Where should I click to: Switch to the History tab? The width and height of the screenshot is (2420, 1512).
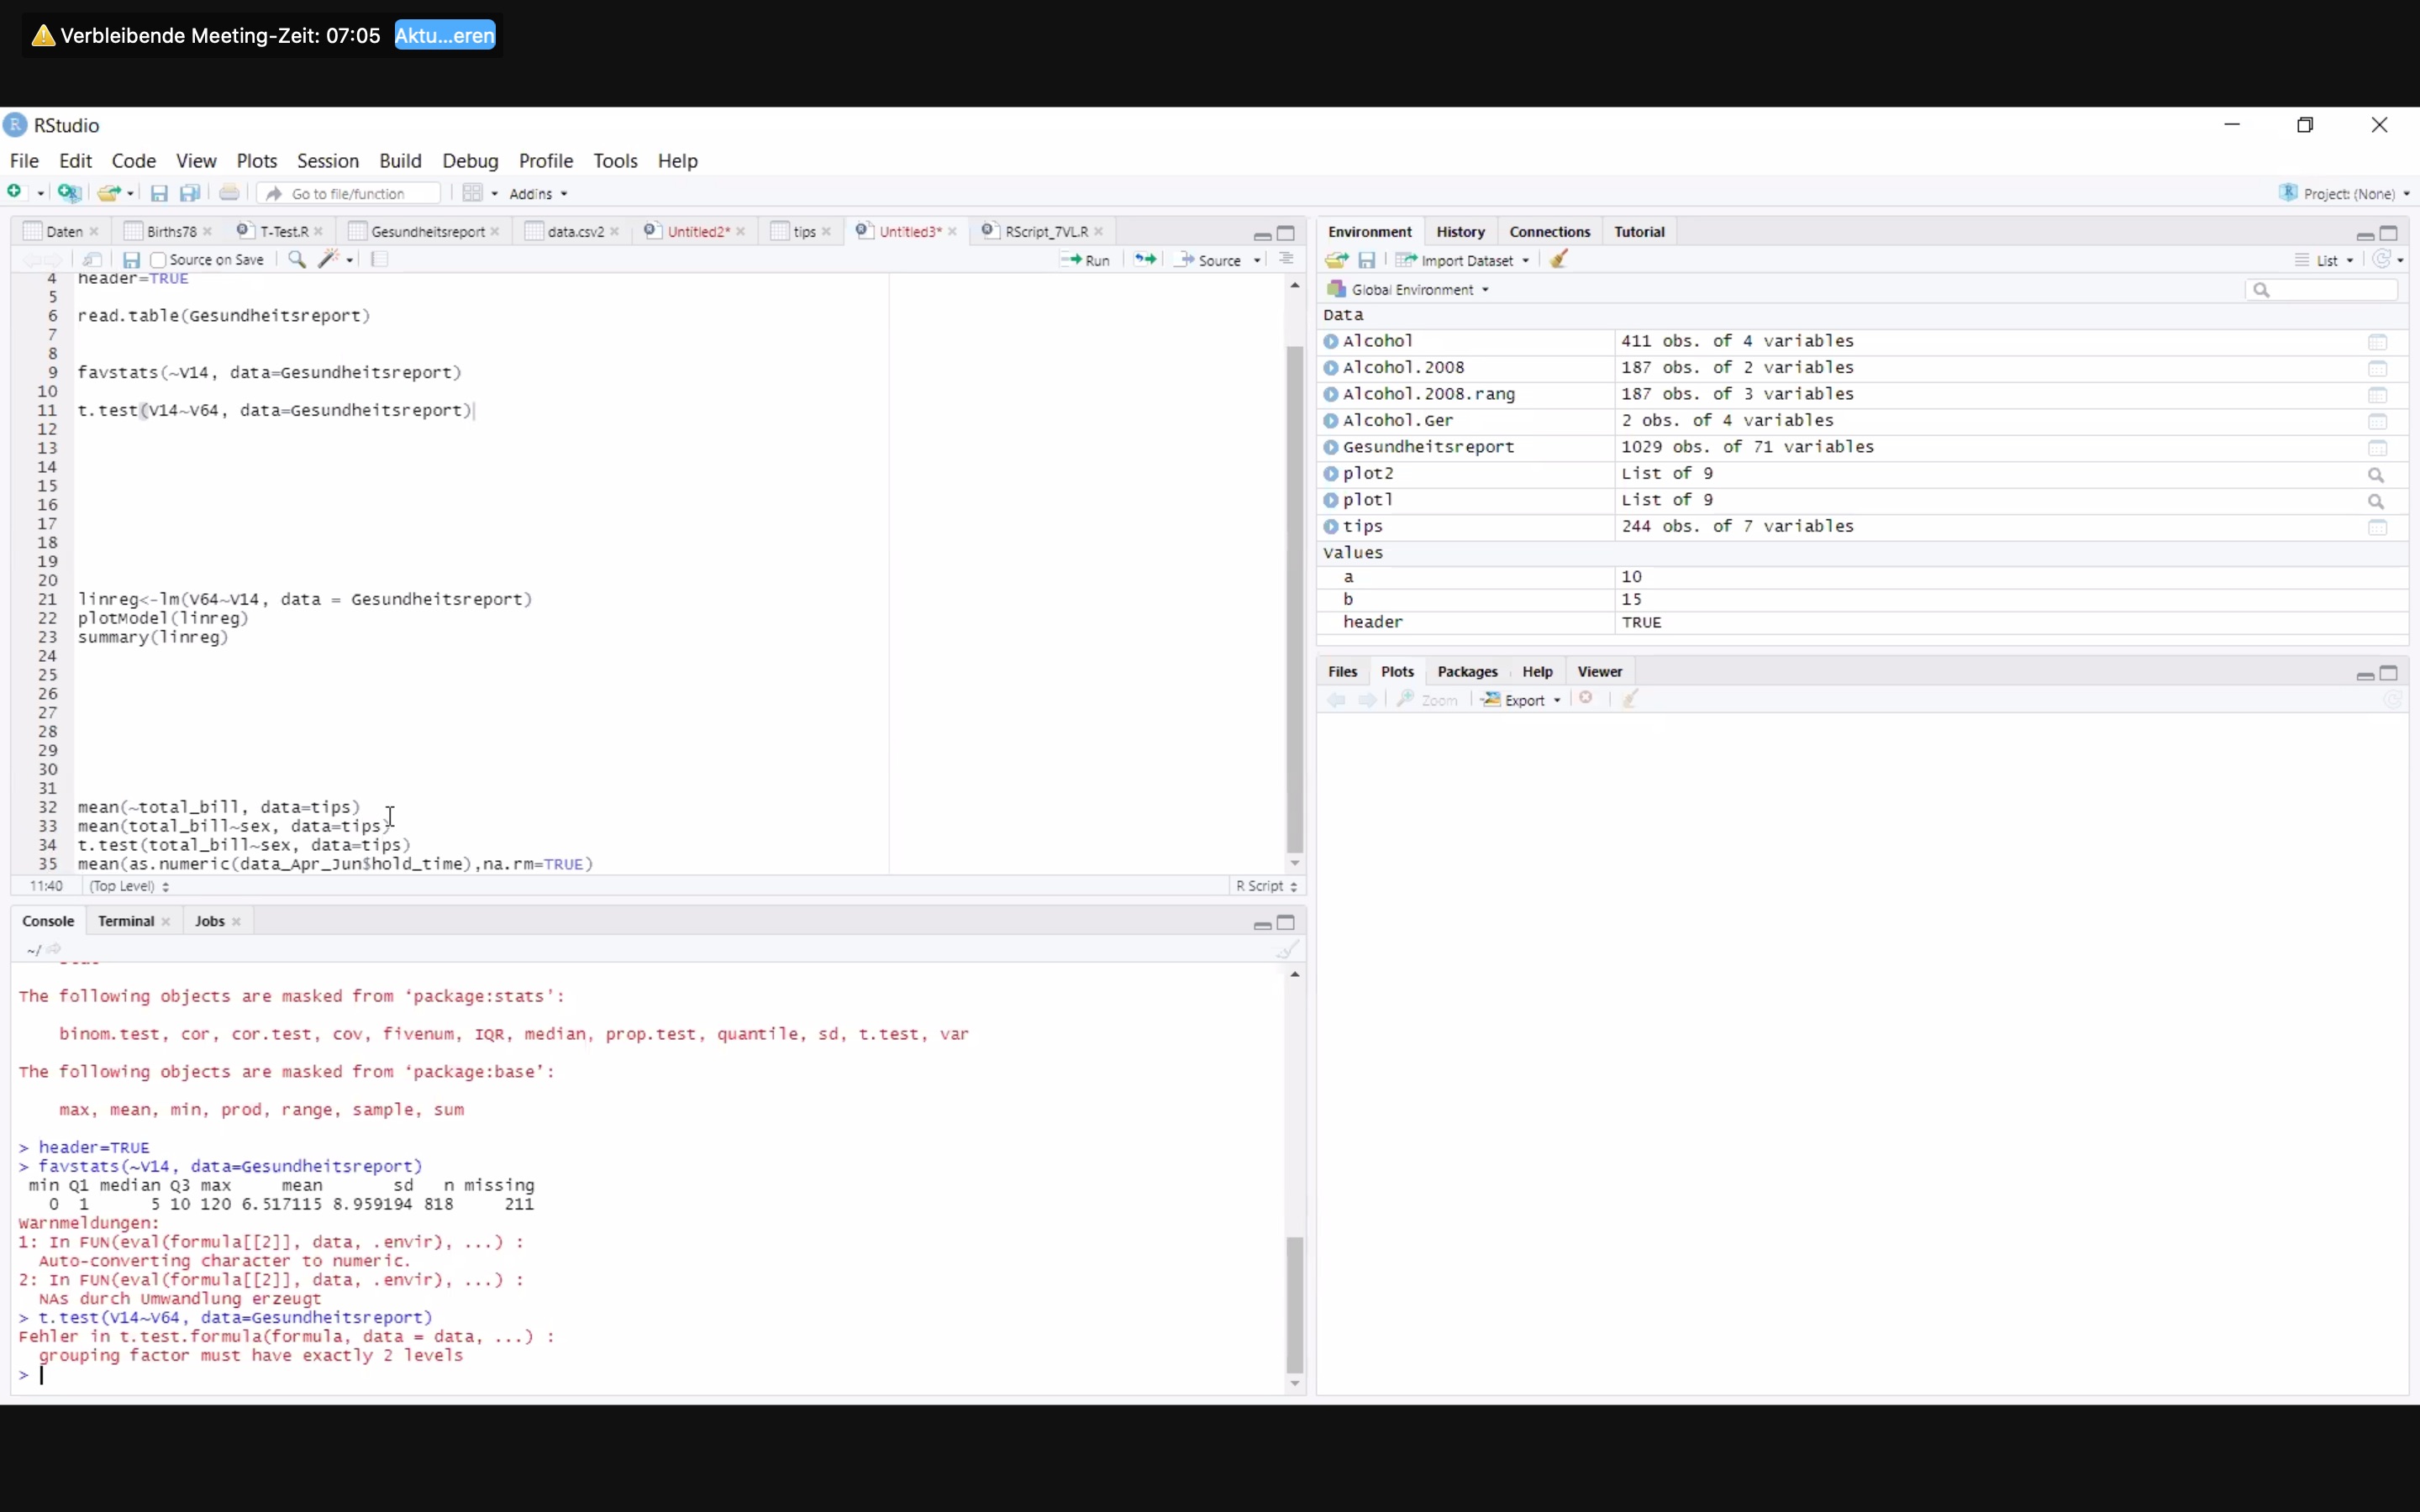pos(1460,232)
